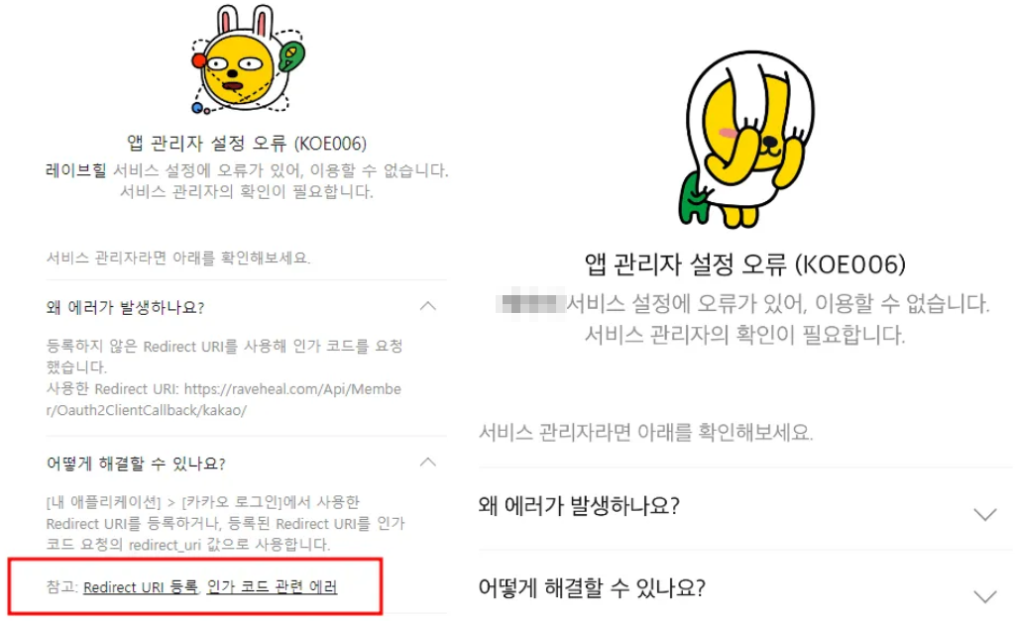Click the bunny-eared character illustration
The height and width of the screenshot is (621, 1016).
pyautogui.click(x=248, y=59)
